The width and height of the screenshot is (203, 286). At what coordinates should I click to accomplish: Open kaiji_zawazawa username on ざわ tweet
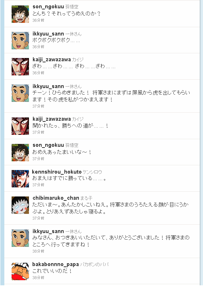[52, 60]
